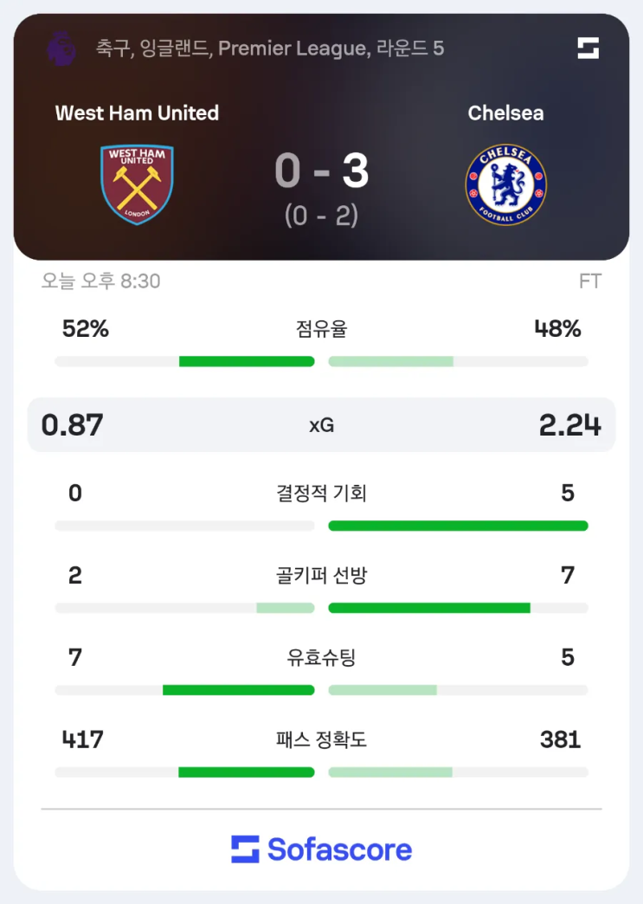The width and height of the screenshot is (643, 904).
Task: Click Chelsea's big chances bar
Action: [x=458, y=526]
